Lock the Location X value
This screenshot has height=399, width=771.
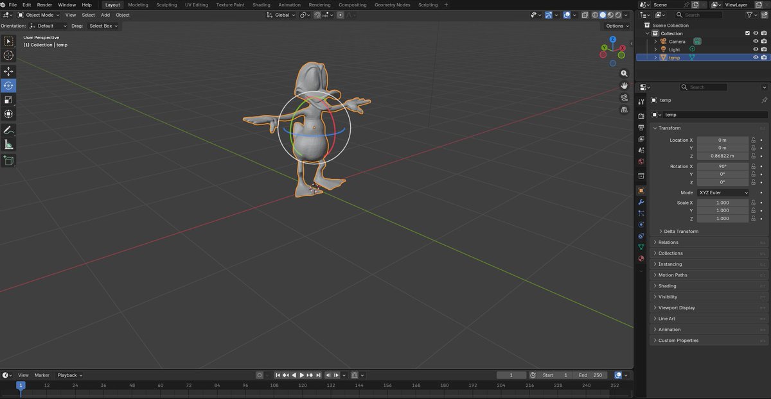(753, 140)
